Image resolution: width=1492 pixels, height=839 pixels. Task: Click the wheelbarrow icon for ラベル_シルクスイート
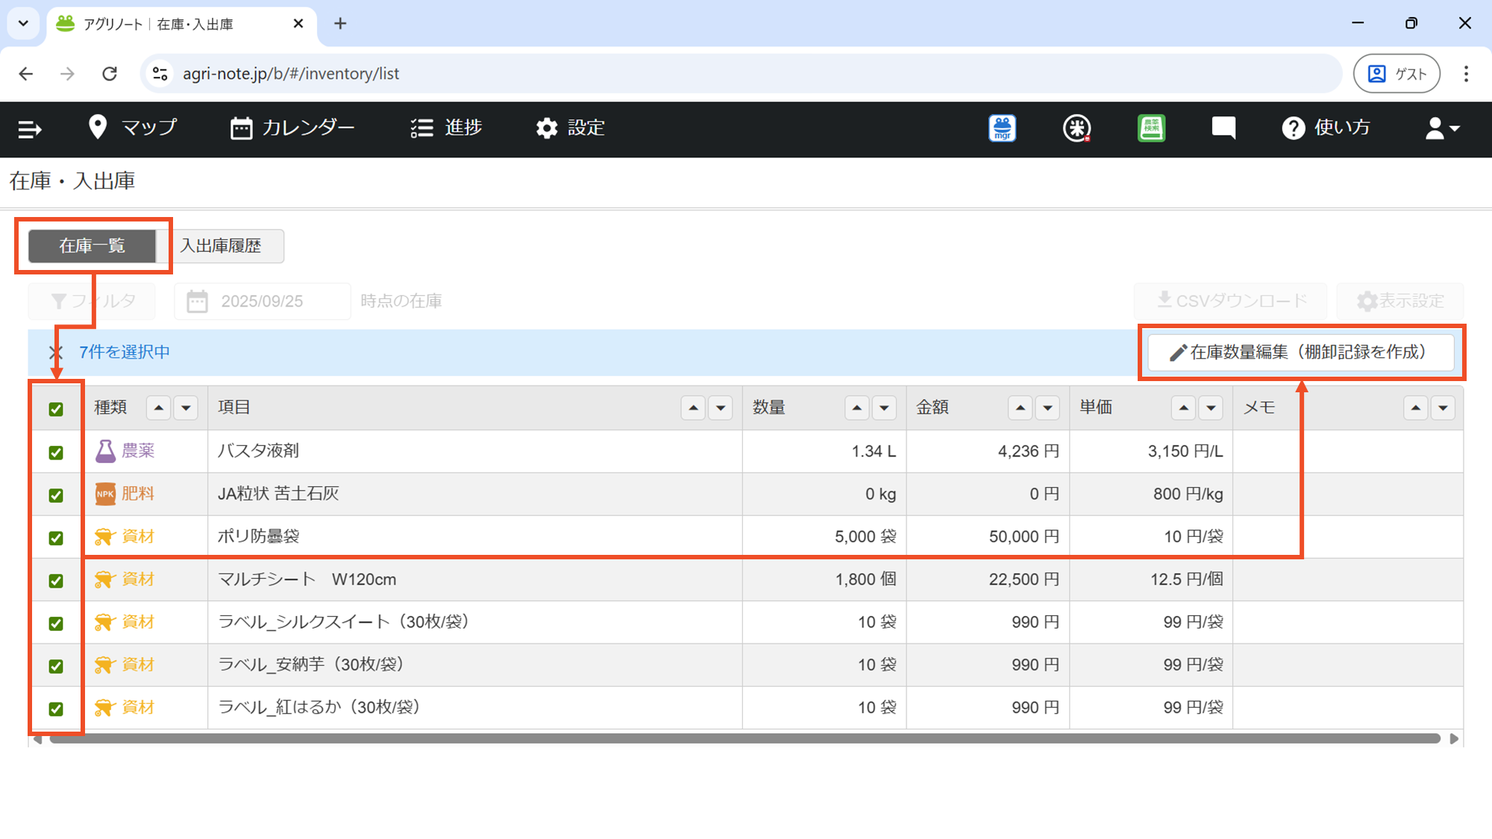104,622
